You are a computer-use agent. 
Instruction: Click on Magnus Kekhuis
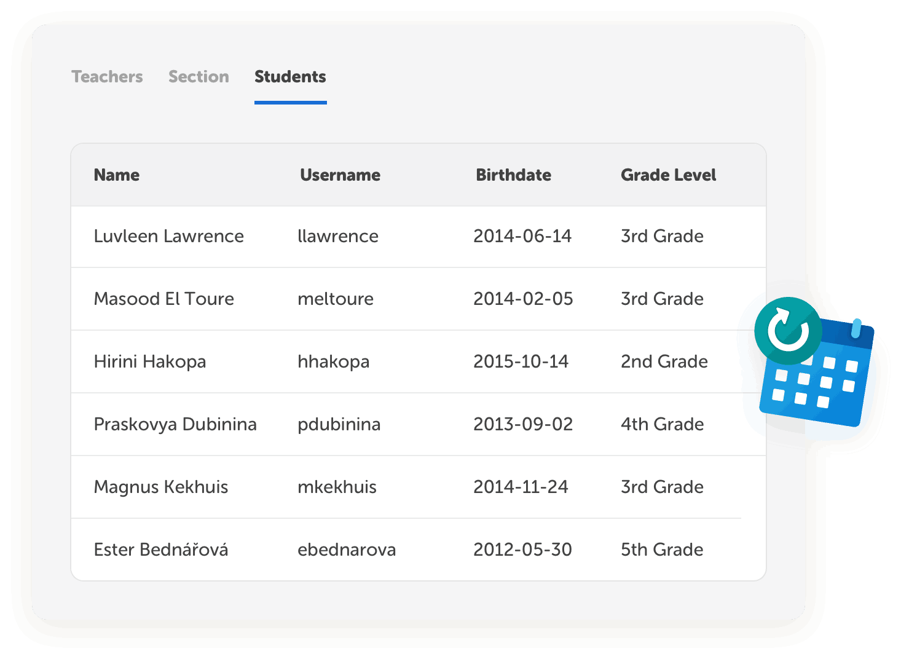point(161,487)
